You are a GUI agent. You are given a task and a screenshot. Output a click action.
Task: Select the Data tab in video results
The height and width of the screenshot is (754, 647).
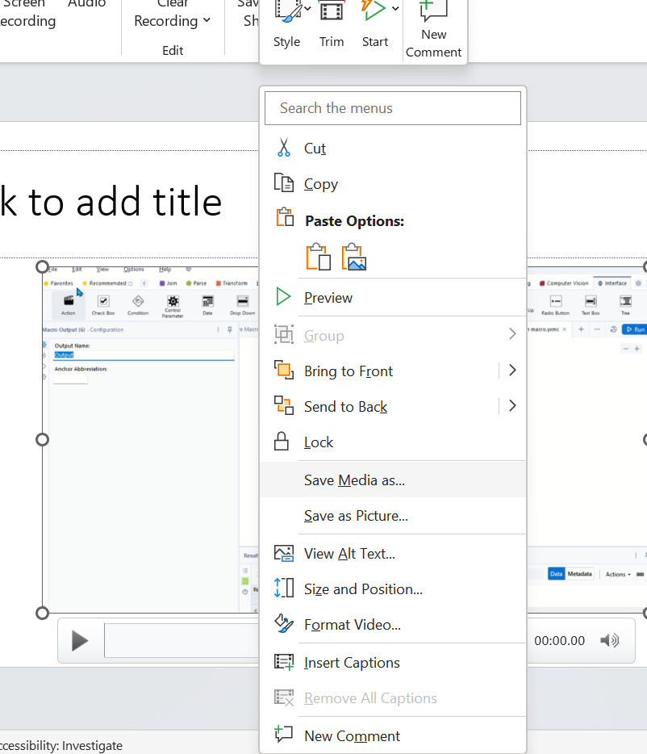(x=556, y=574)
